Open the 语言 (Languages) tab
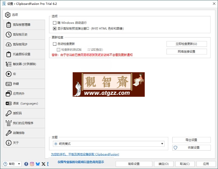This screenshot has height=169, width=218. (x=24, y=103)
